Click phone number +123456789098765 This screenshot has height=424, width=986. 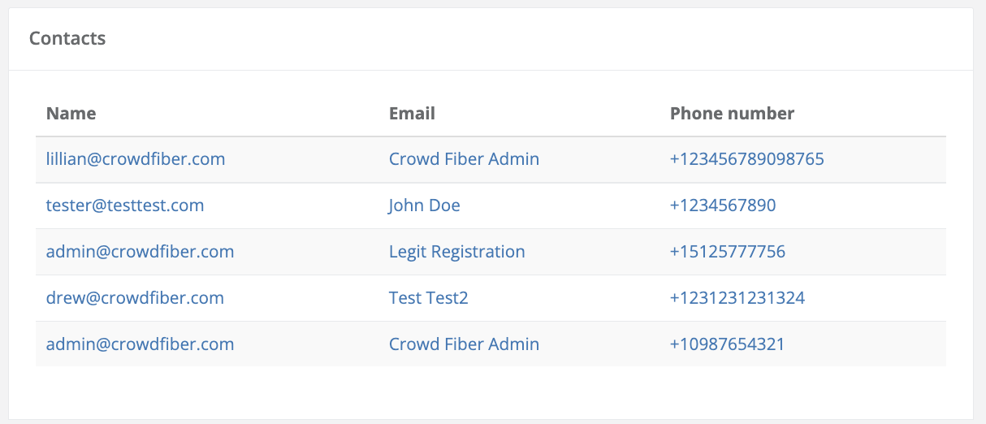click(746, 159)
